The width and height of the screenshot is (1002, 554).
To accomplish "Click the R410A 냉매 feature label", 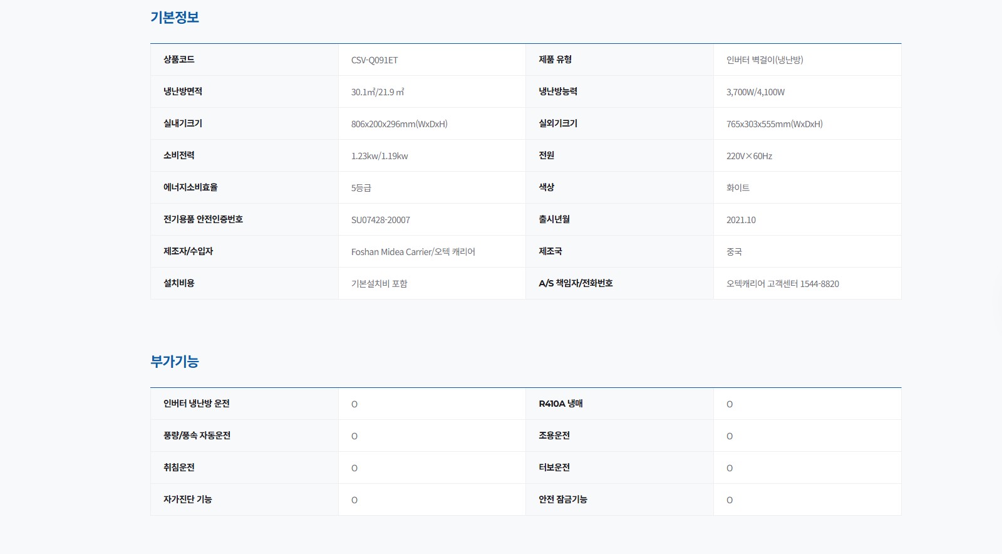I will (x=560, y=404).
